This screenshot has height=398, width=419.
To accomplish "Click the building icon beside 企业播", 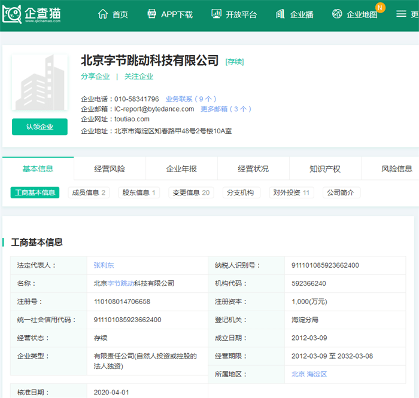I will (280, 14).
